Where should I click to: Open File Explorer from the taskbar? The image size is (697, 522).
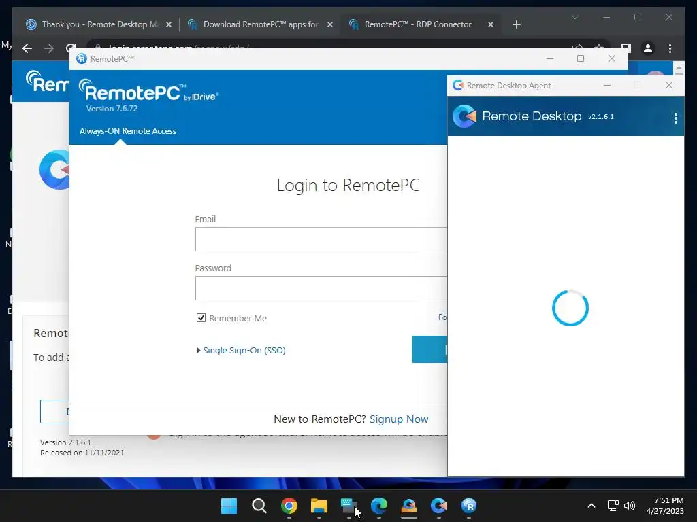(319, 506)
